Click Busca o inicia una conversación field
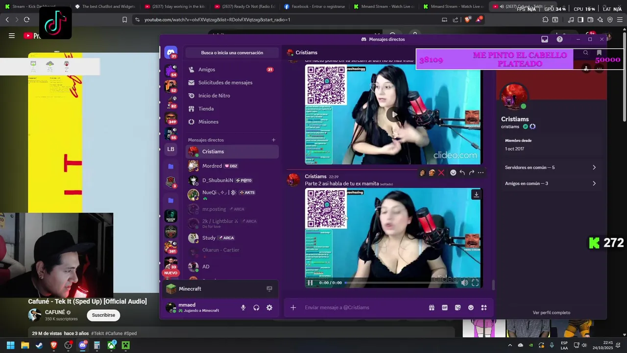This screenshot has width=627, height=353. [232, 52]
